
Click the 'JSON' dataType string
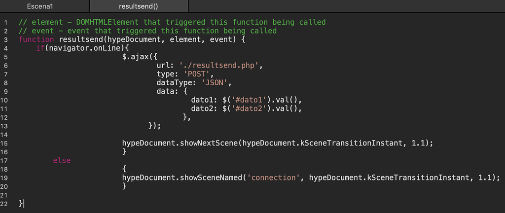click(x=215, y=83)
